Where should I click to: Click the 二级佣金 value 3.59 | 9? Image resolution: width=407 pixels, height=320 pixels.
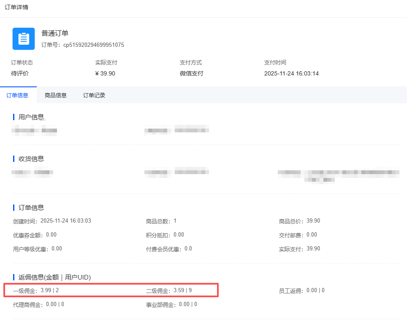182,290
